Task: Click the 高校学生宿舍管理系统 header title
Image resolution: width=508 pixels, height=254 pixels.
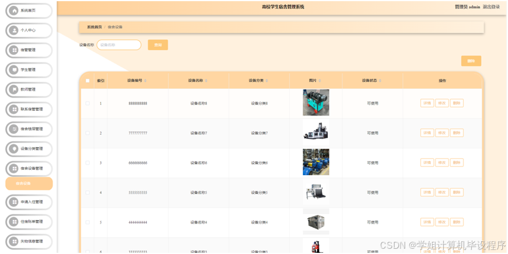Action: point(283,7)
